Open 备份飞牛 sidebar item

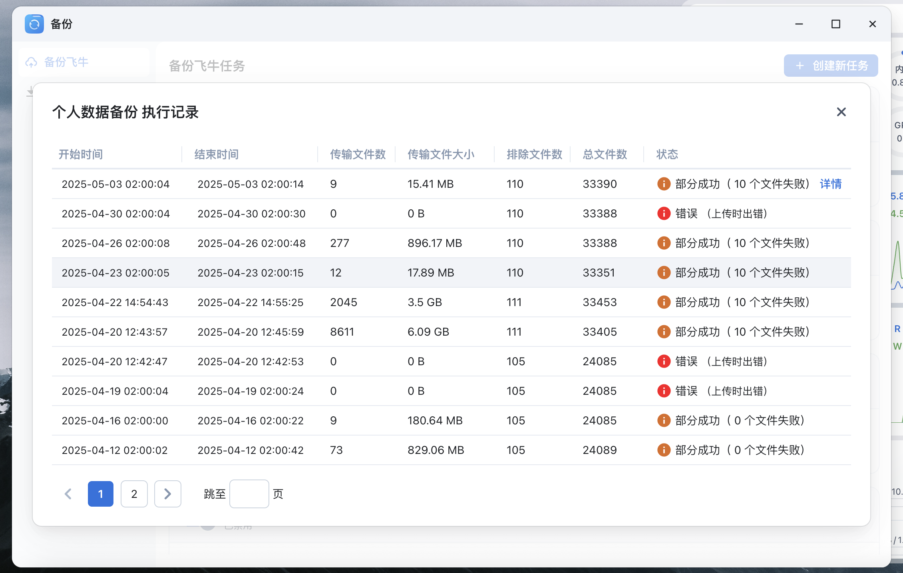(x=84, y=62)
